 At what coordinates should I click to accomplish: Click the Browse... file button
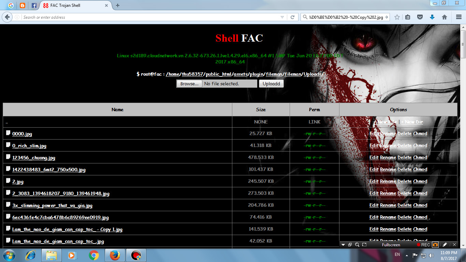[x=189, y=84]
